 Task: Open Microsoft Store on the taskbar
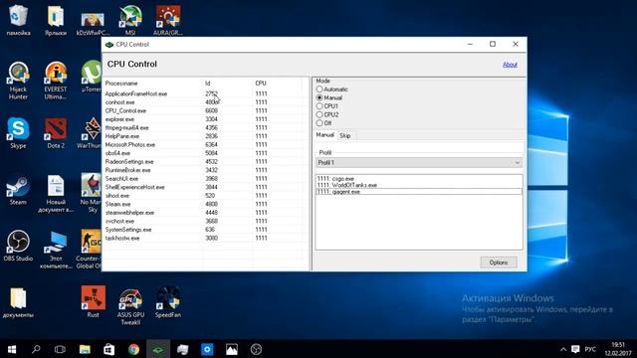[x=108, y=349]
